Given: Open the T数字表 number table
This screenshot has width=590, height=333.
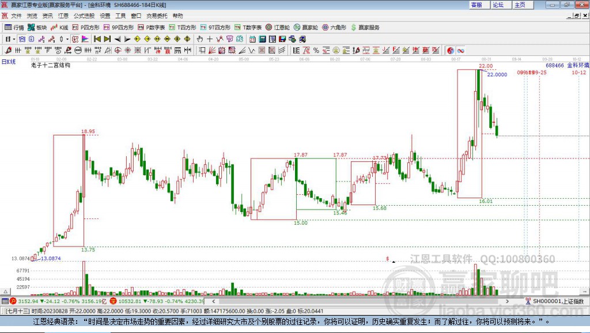Looking at the screenshot, I should (x=248, y=28).
